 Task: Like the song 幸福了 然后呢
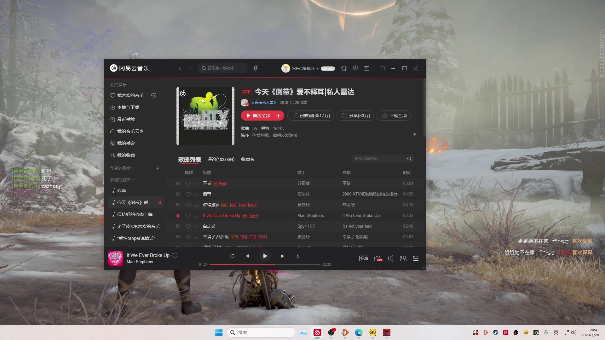pos(188,237)
